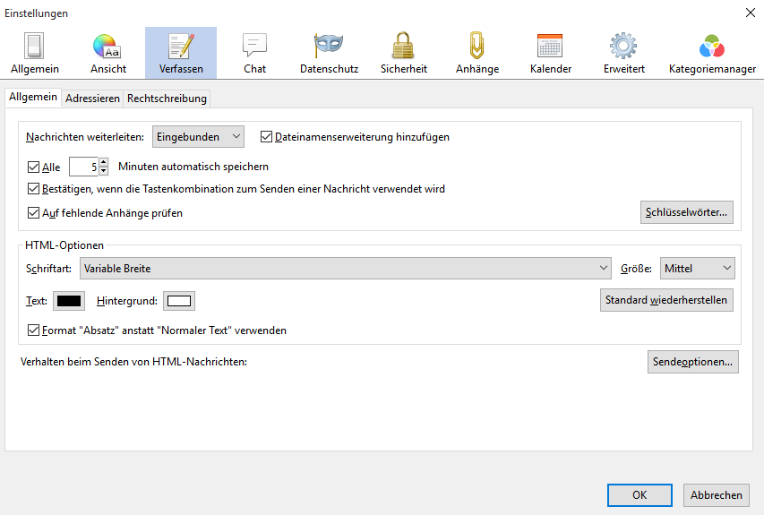Toggle Auf fehlende Anhänge prüfen checkbox
Image resolution: width=764 pixels, height=515 pixels.
coord(33,213)
